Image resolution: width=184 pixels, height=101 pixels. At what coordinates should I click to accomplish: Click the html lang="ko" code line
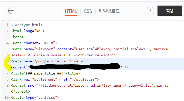[x=28, y=31]
